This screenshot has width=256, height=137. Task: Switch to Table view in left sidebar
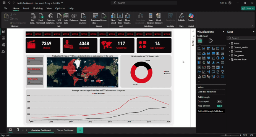(3, 38)
